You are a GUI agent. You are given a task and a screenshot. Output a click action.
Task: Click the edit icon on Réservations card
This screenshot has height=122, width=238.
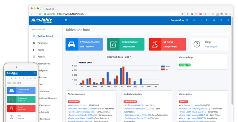(113, 44)
